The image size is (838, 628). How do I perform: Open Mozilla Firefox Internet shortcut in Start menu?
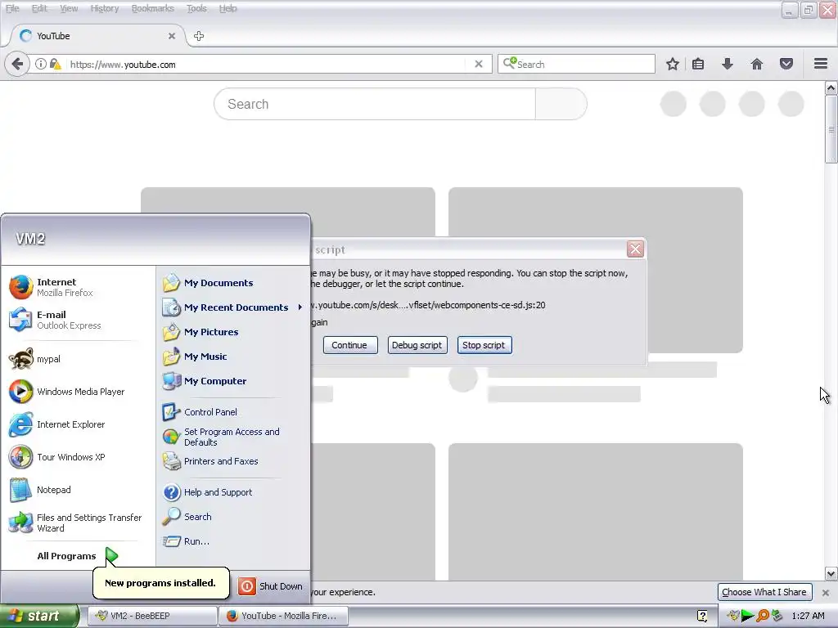pos(52,287)
